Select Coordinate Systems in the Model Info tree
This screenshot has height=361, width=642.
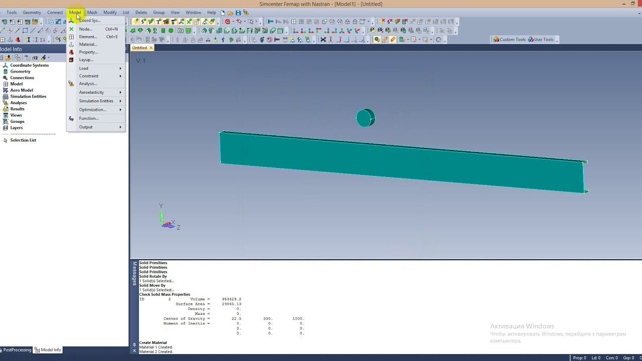tap(29, 65)
